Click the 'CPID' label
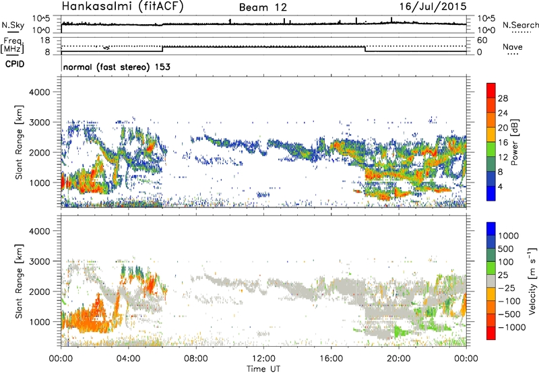Image resolution: width=539 pixels, height=373 pixels. point(15,64)
